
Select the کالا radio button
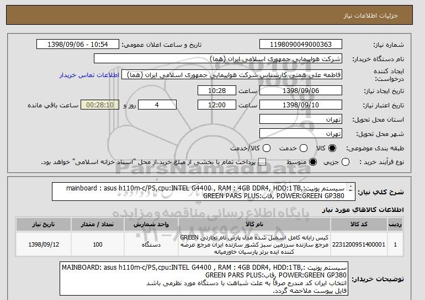[332, 148]
